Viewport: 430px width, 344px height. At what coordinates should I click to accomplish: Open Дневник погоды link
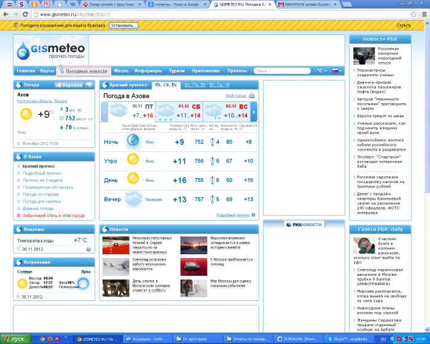(x=38, y=208)
